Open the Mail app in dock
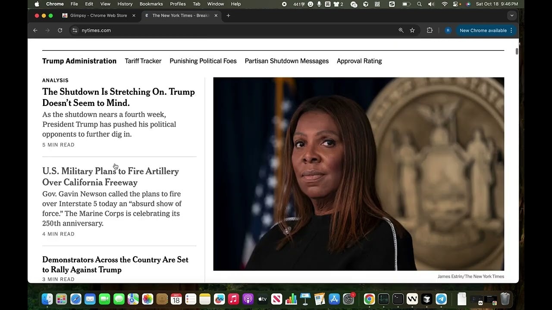552x310 pixels. tap(90, 299)
